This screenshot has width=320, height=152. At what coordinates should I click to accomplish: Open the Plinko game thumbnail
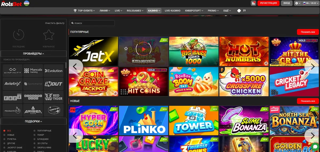tap(143, 120)
